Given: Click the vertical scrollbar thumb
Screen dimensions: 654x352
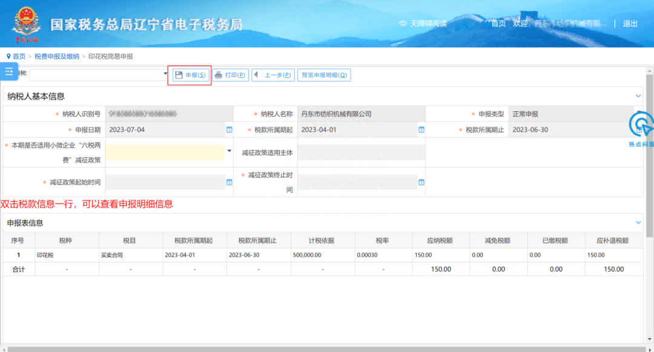Looking at the screenshot, I should pyautogui.click(x=649, y=155).
